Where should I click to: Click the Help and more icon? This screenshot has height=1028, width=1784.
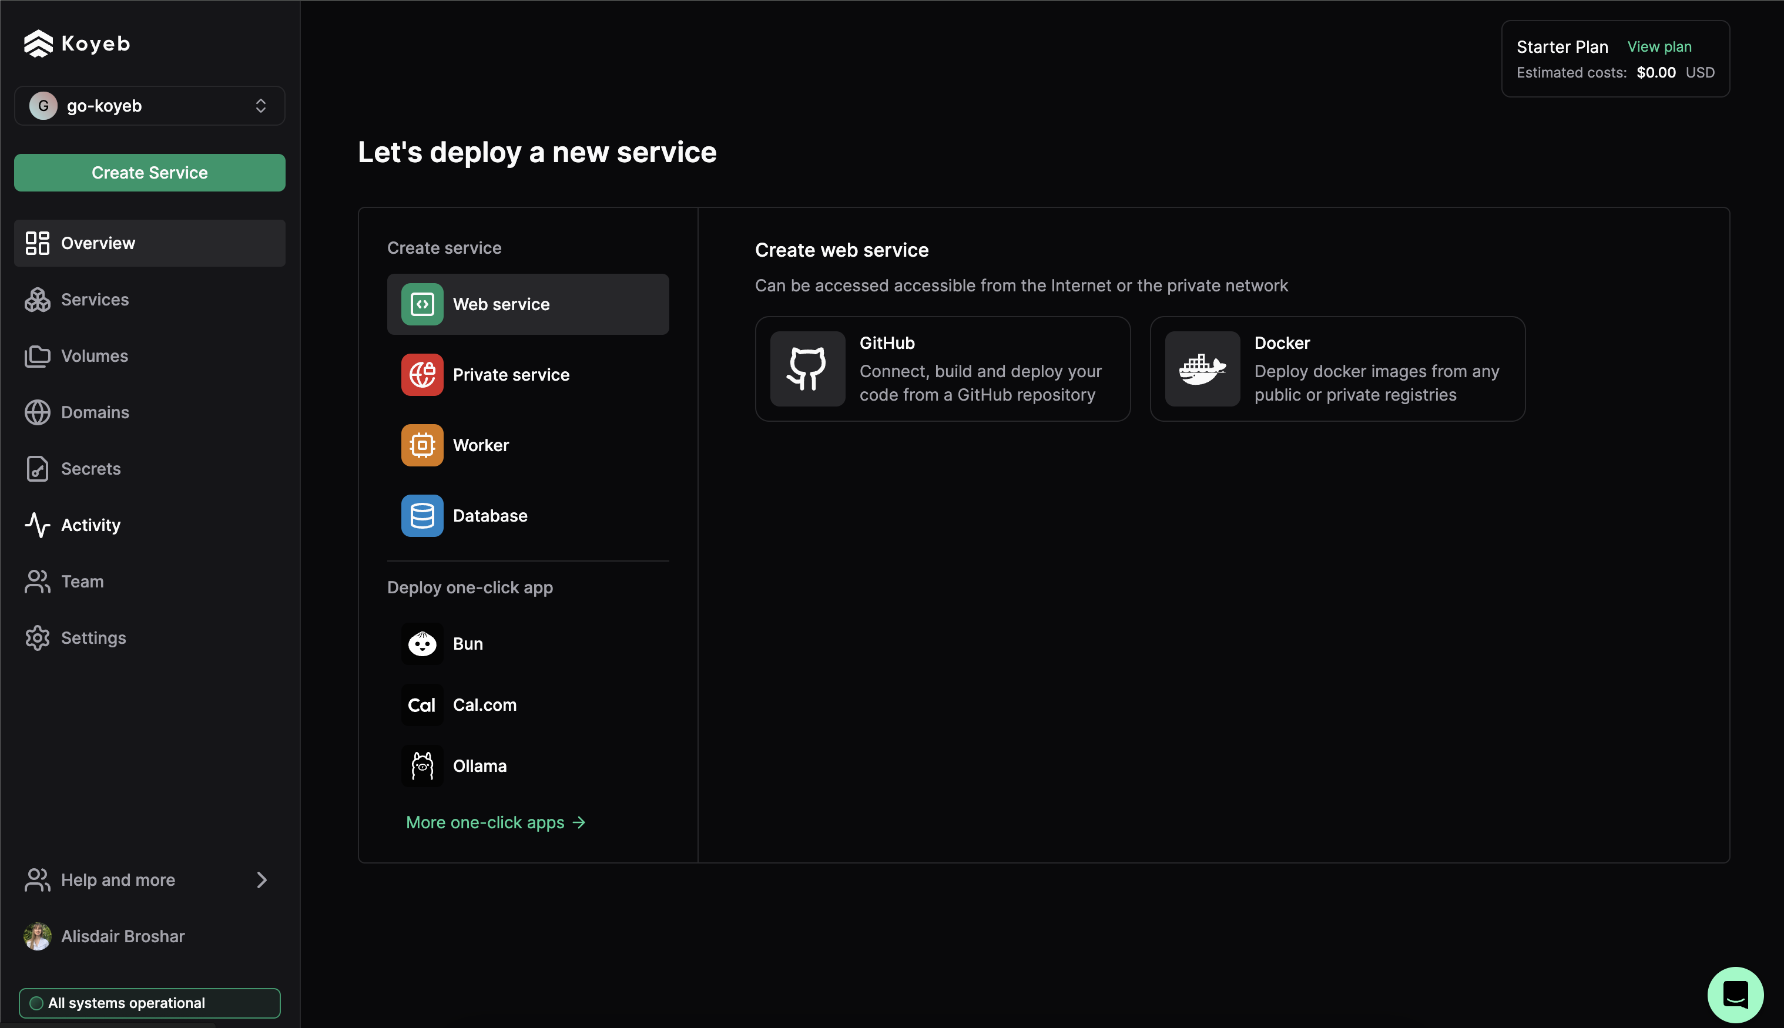38,880
